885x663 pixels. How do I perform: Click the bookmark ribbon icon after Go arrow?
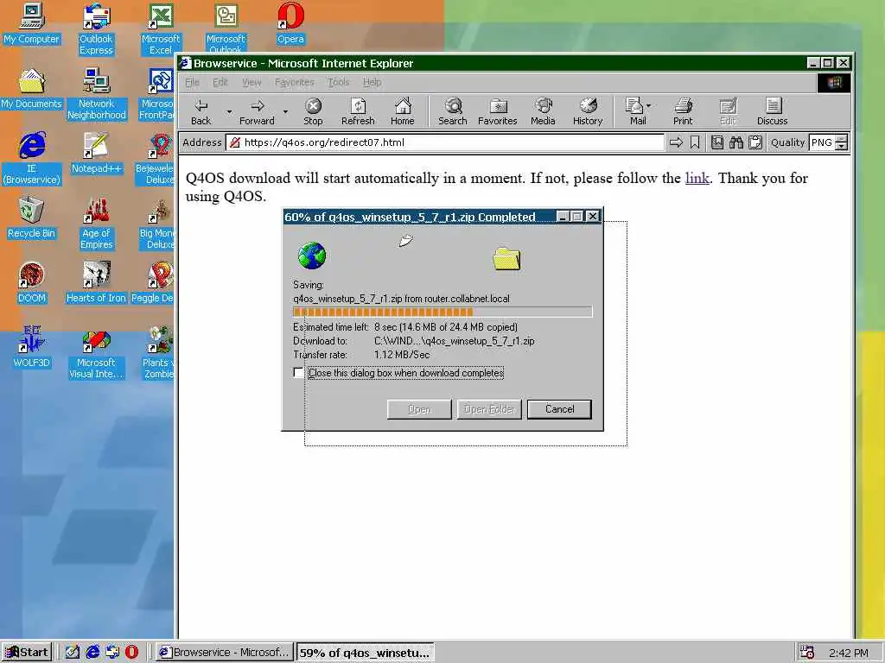click(x=695, y=142)
